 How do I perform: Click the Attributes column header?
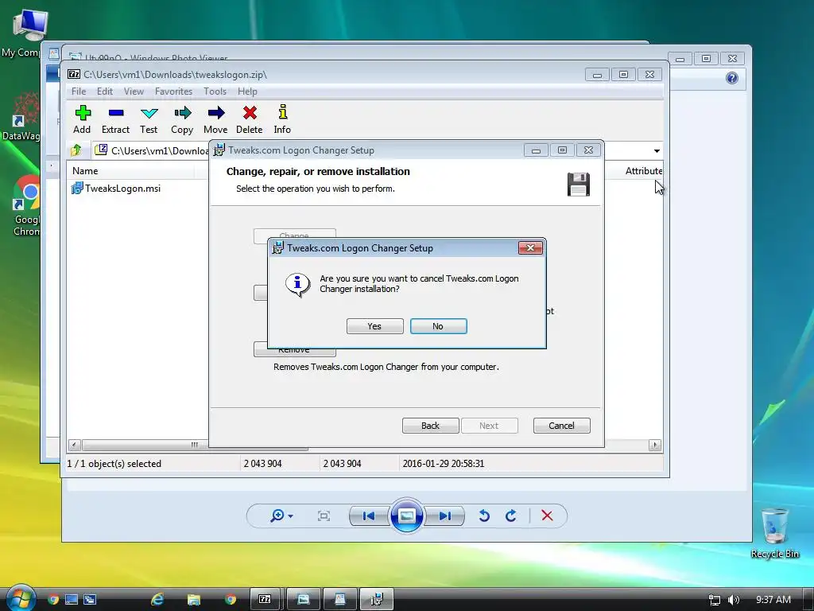pos(644,171)
